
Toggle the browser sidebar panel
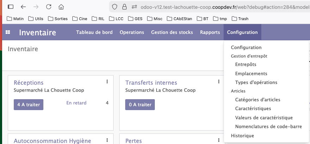coord(11,7)
